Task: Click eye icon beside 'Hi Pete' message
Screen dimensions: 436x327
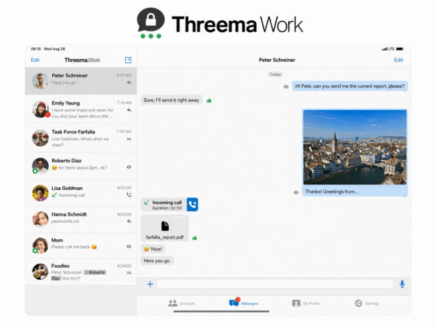Action: pyautogui.click(x=286, y=87)
